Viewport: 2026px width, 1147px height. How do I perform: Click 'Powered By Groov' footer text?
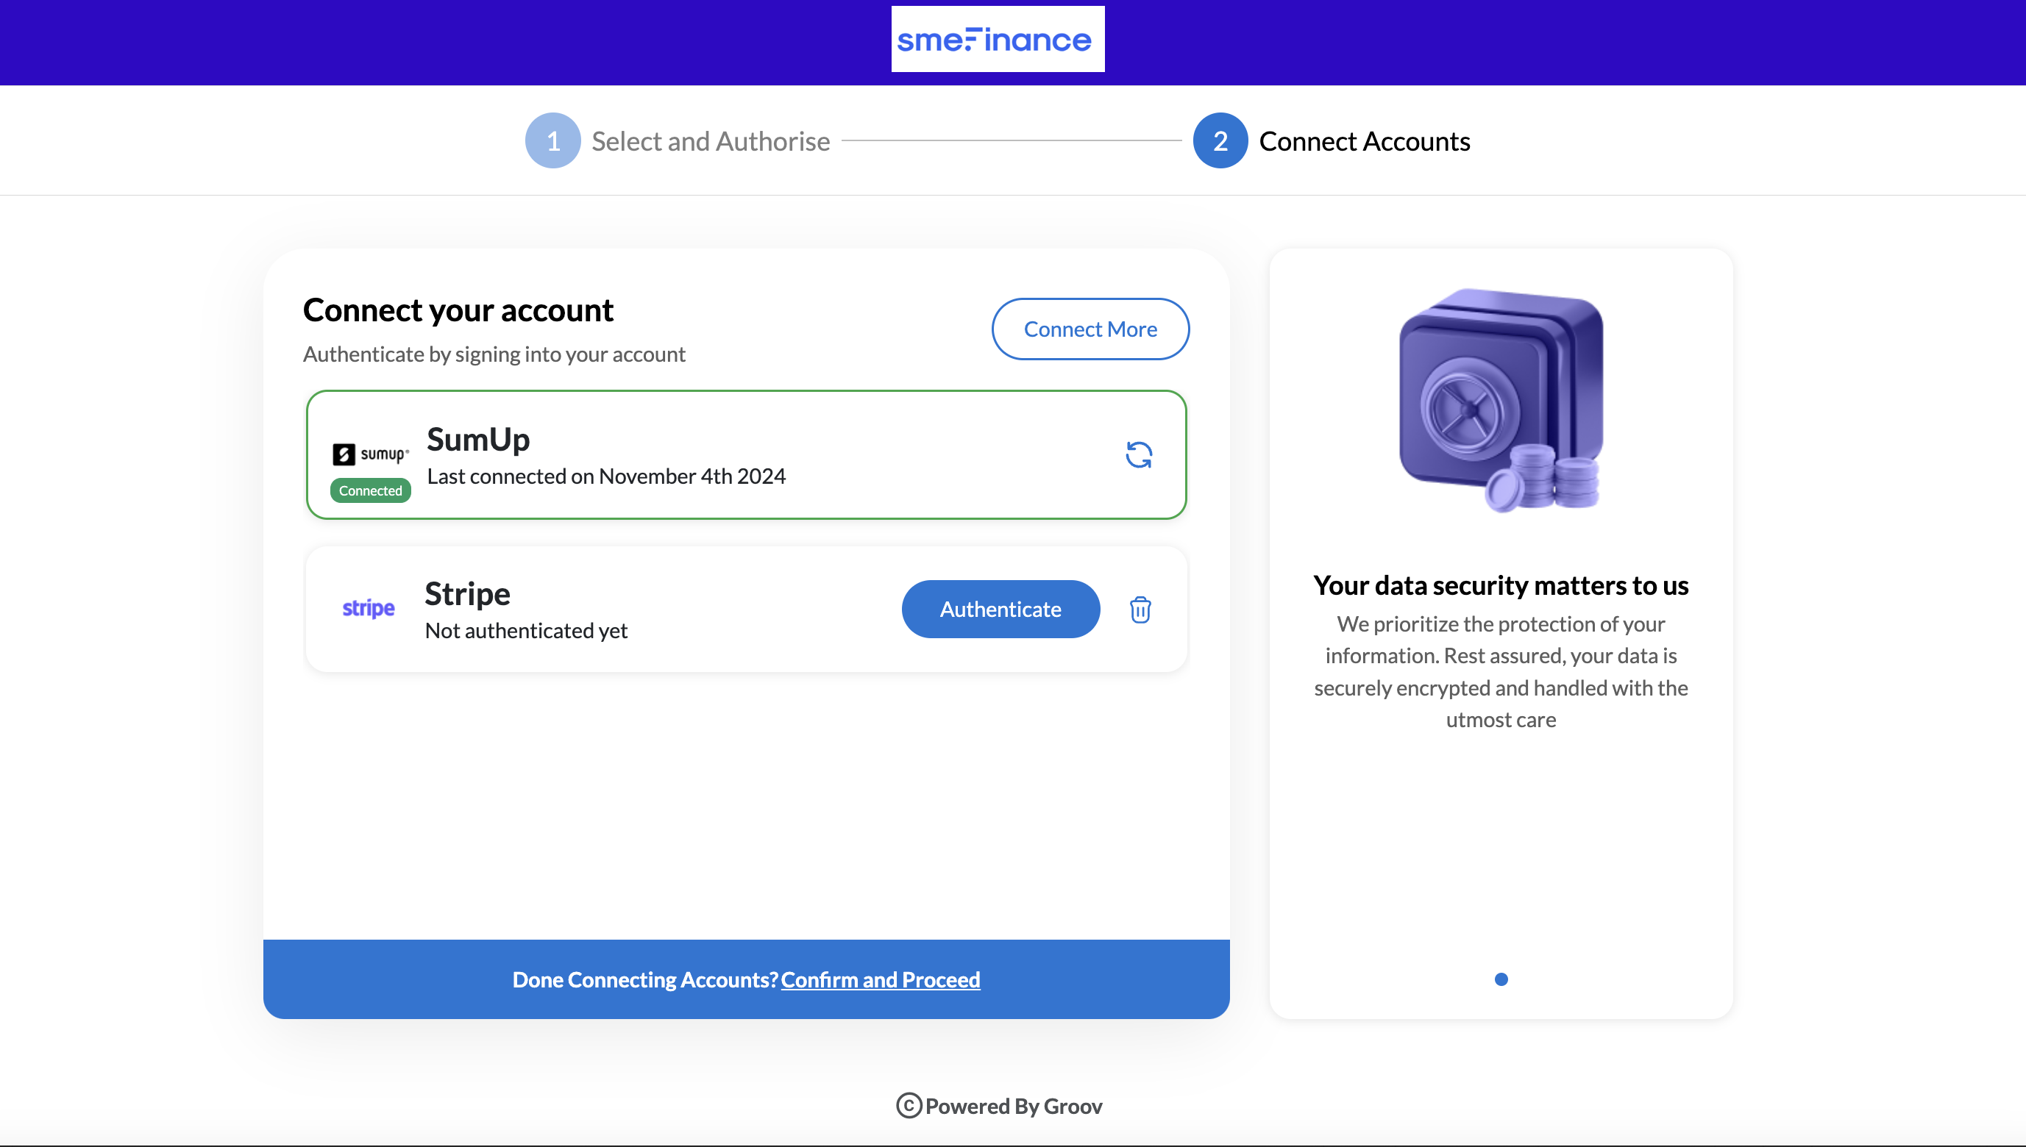pos(1014,1106)
